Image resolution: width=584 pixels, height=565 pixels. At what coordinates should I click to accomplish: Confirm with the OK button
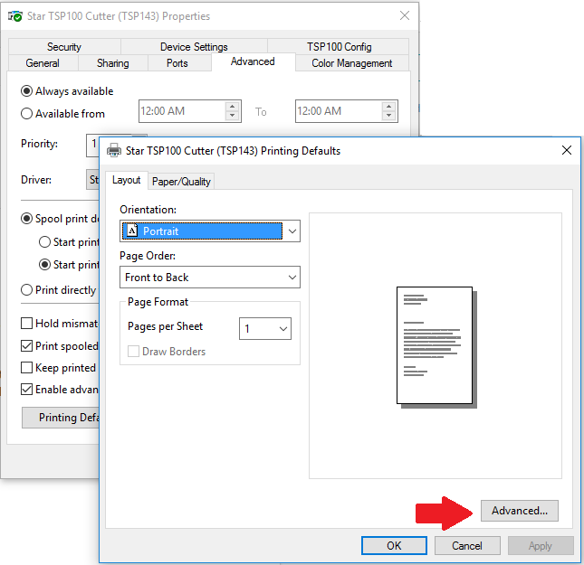[x=394, y=545]
